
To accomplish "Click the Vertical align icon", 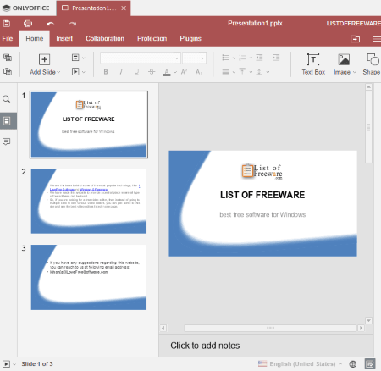I will click(242, 71).
